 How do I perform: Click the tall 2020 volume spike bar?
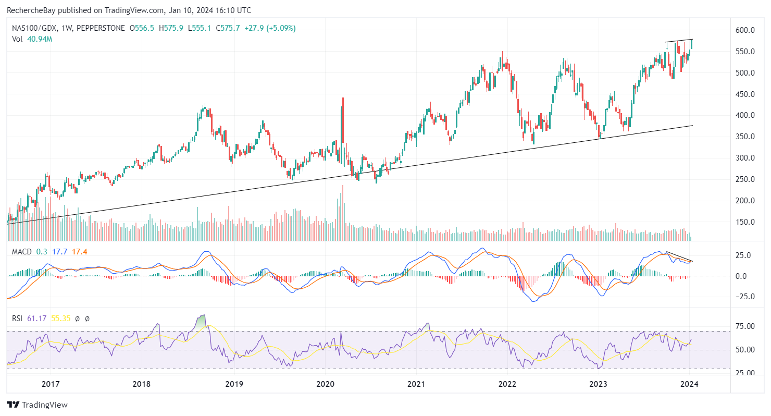(342, 209)
